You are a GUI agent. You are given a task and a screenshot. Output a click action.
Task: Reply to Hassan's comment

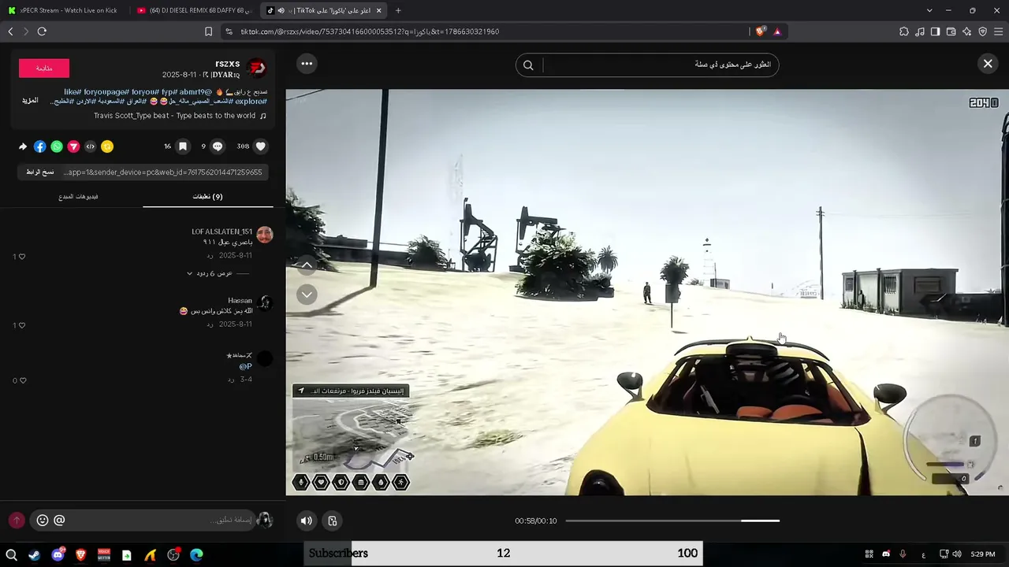point(210,324)
